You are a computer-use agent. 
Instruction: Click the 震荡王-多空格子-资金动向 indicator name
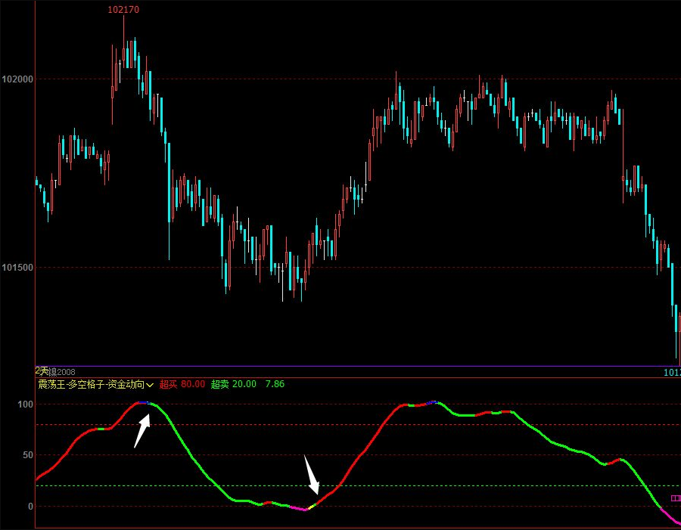(x=92, y=384)
